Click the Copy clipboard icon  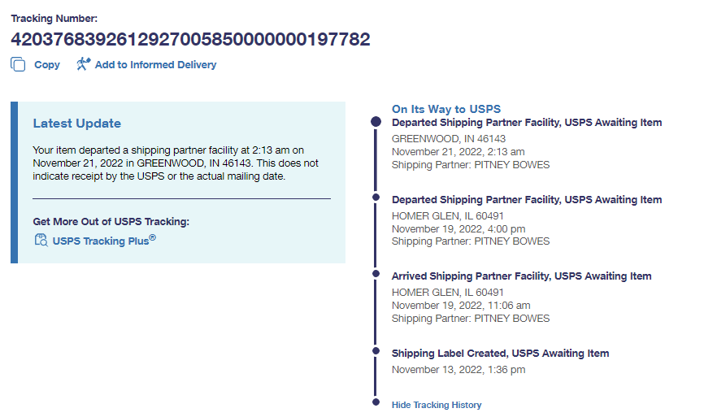pos(18,64)
